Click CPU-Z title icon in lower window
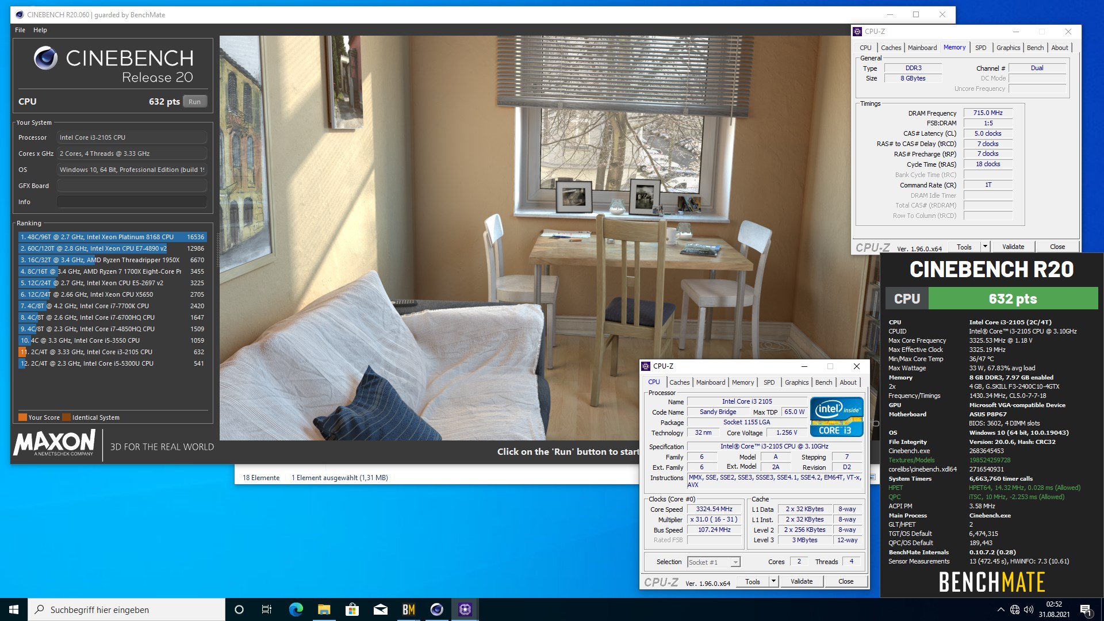This screenshot has width=1104, height=621. (646, 366)
